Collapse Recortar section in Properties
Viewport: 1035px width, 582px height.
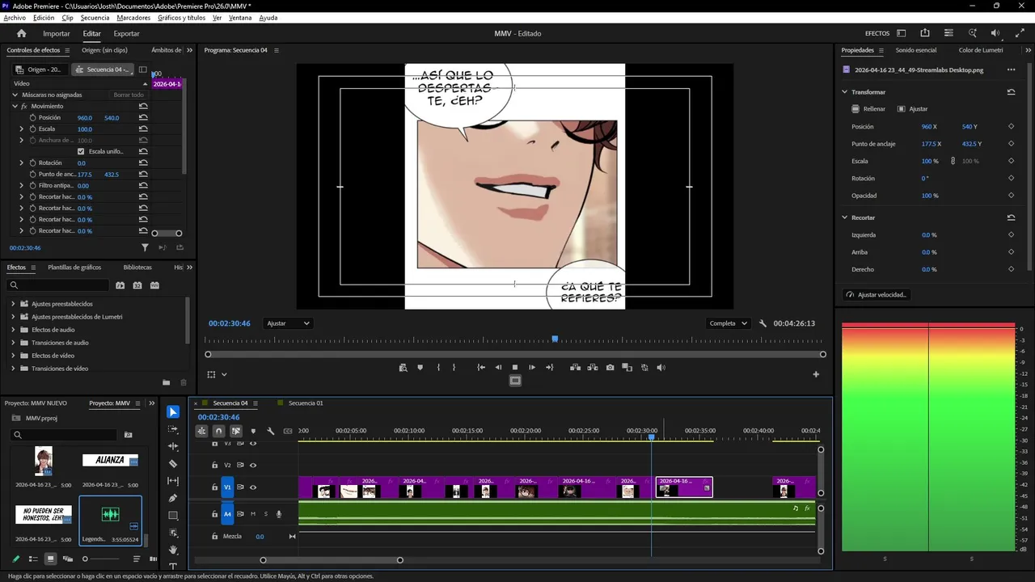[845, 217]
